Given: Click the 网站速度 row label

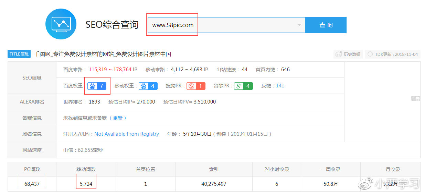Looking at the screenshot, I should [x=32, y=150].
